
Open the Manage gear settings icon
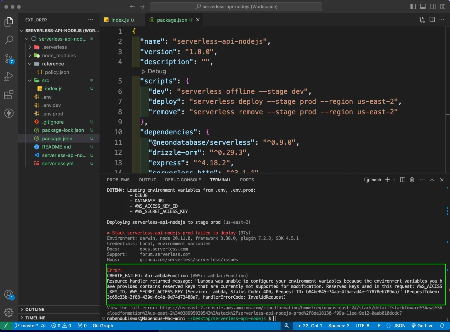[9, 312]
